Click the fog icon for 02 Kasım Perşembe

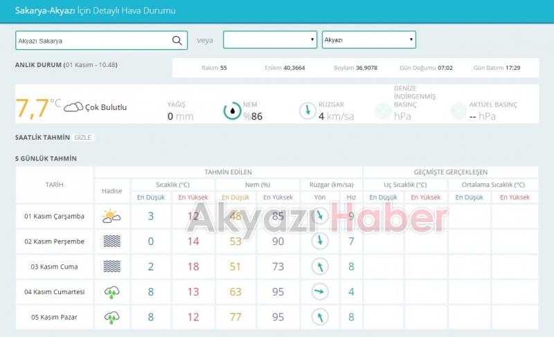click(x=112, y=242)
